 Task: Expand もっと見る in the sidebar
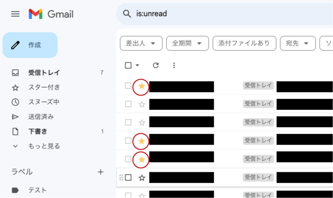[44, 146]
